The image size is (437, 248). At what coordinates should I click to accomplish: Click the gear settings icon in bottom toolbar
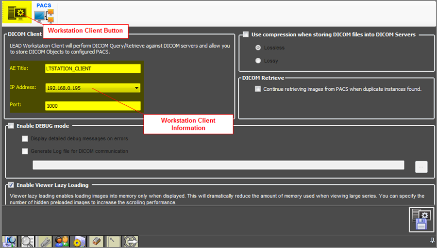click(79, 241)
